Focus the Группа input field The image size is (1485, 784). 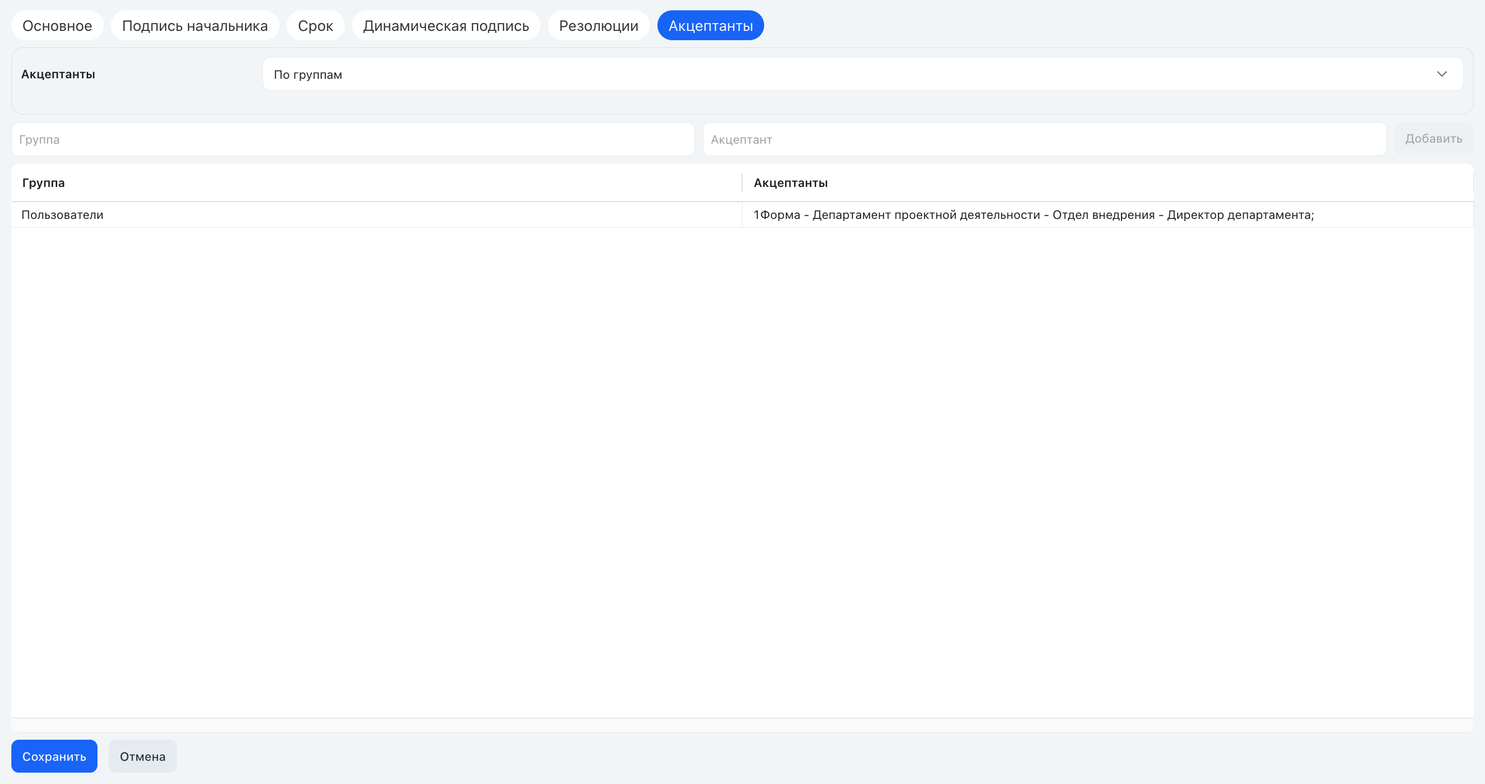pyautogui.click(x=353, y=140)
